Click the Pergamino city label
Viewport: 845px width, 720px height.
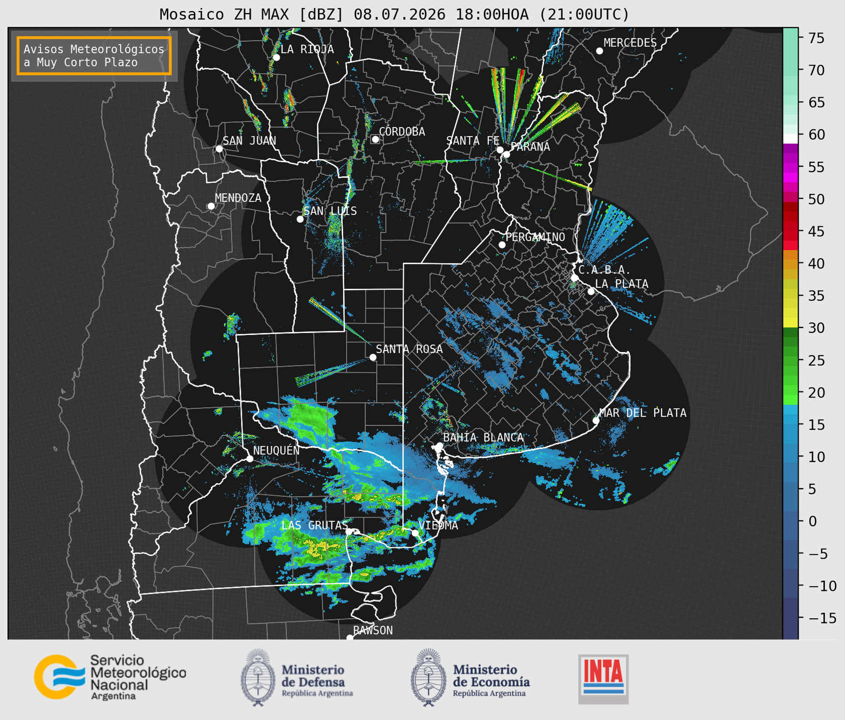[535, 237]
